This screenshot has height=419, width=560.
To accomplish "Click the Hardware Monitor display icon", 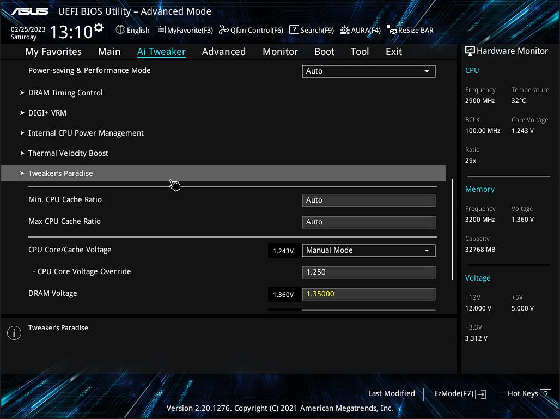I will coord(470,51).
